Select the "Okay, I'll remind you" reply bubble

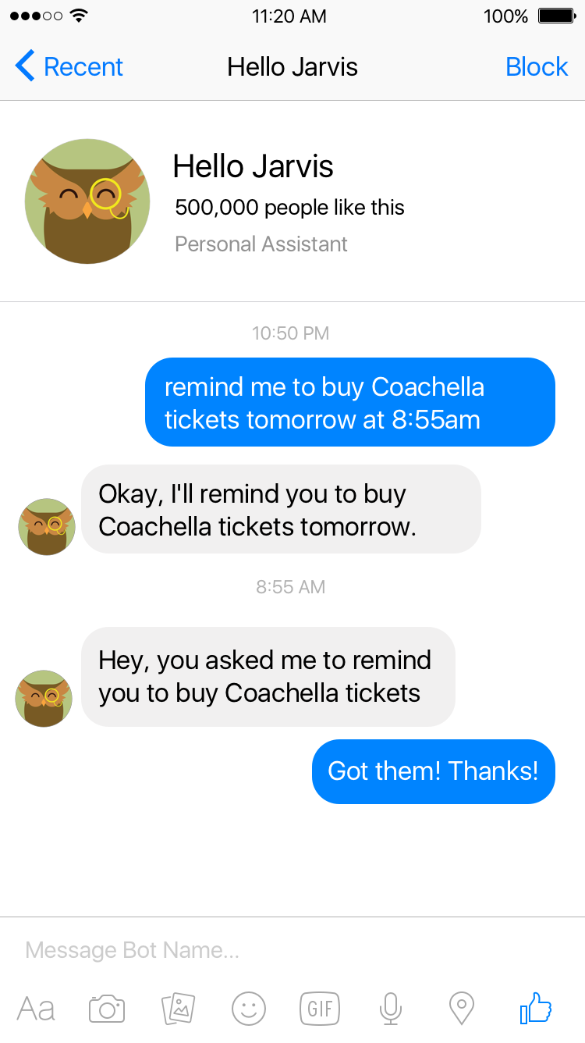coord(281,509)
